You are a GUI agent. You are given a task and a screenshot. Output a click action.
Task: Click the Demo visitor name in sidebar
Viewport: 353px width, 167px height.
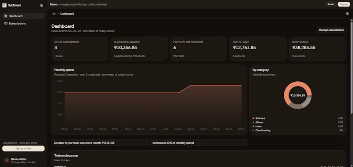[x=19, y=159]
